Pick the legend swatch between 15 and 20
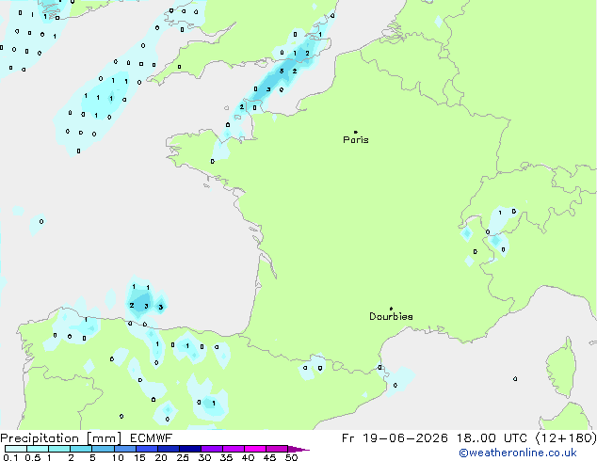 [x=147, y=449]
